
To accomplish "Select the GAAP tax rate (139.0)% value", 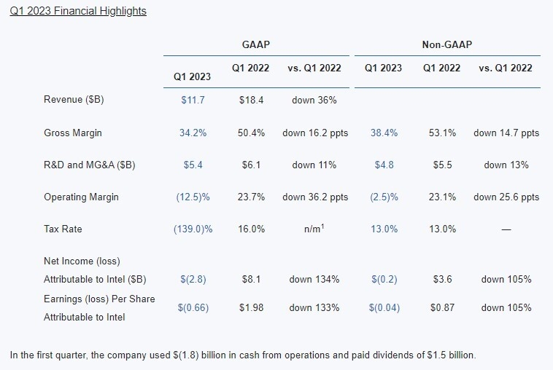I will [x=193, y=229].
